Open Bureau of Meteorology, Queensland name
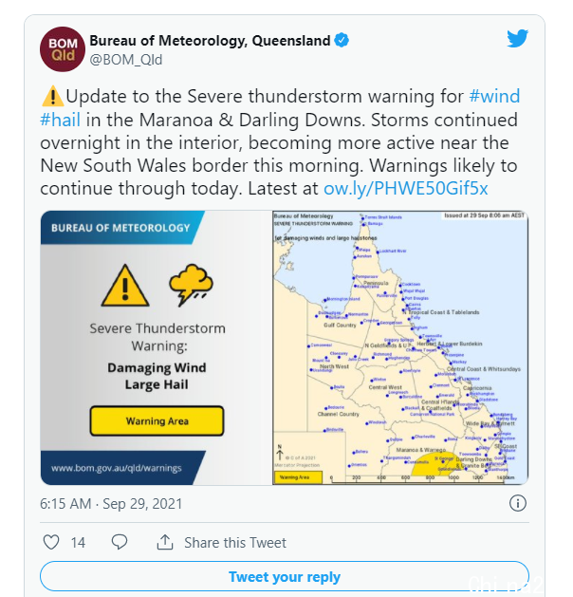The height and width of the screenshot is (597, 573). pos(210,41)
